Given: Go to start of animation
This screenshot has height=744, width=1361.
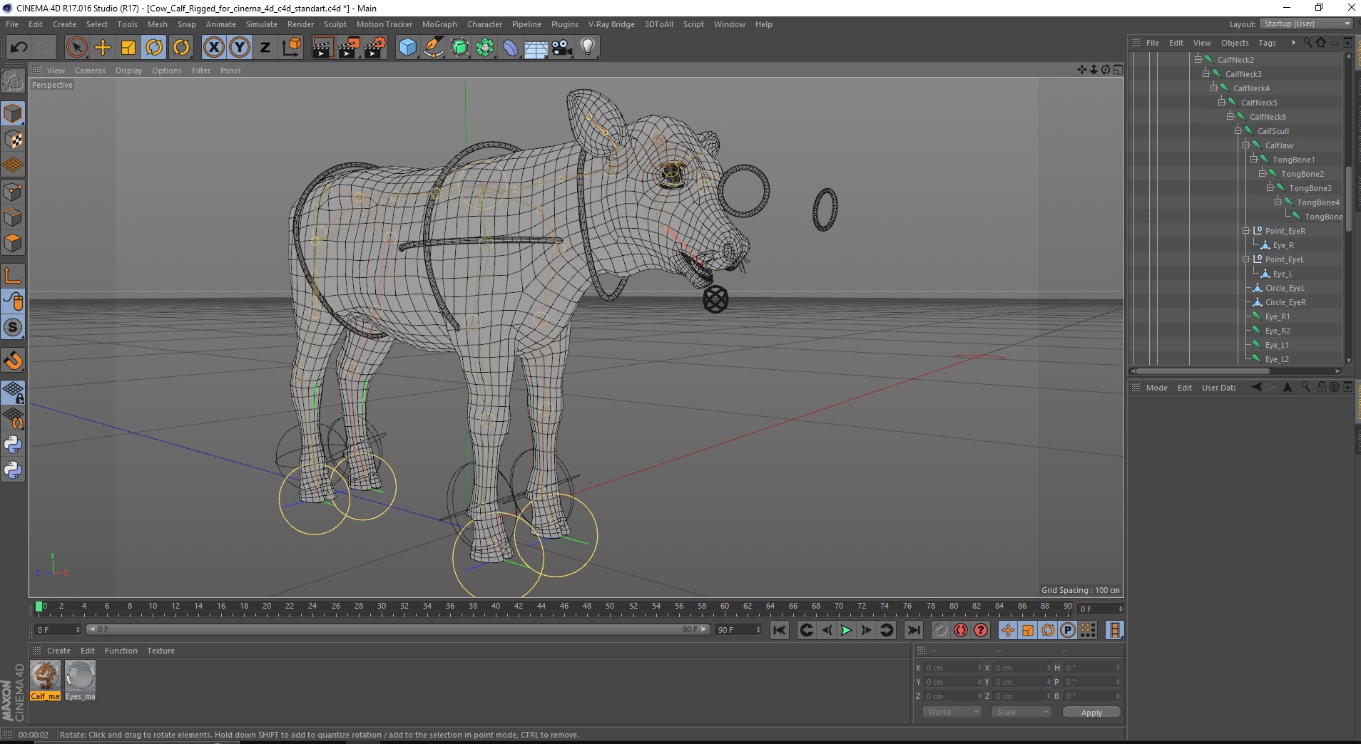Looking at the screenshot, I should coord(780,630).
